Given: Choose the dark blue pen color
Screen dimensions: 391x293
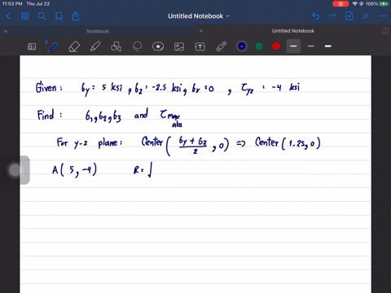Looking at the screenshot, I should (242, 46).
